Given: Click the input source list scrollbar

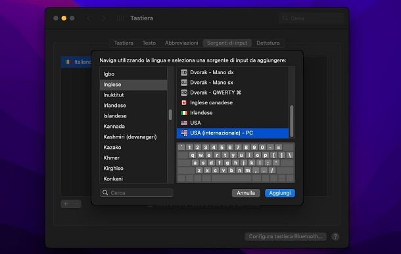Looking at the screenshot, I should pyautogui.click(x=291, y=121).
